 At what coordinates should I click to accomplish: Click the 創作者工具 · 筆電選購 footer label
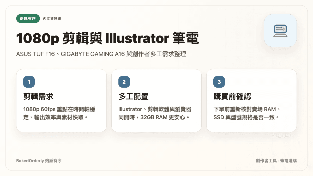pyautogui.click(x=276, y=161)
